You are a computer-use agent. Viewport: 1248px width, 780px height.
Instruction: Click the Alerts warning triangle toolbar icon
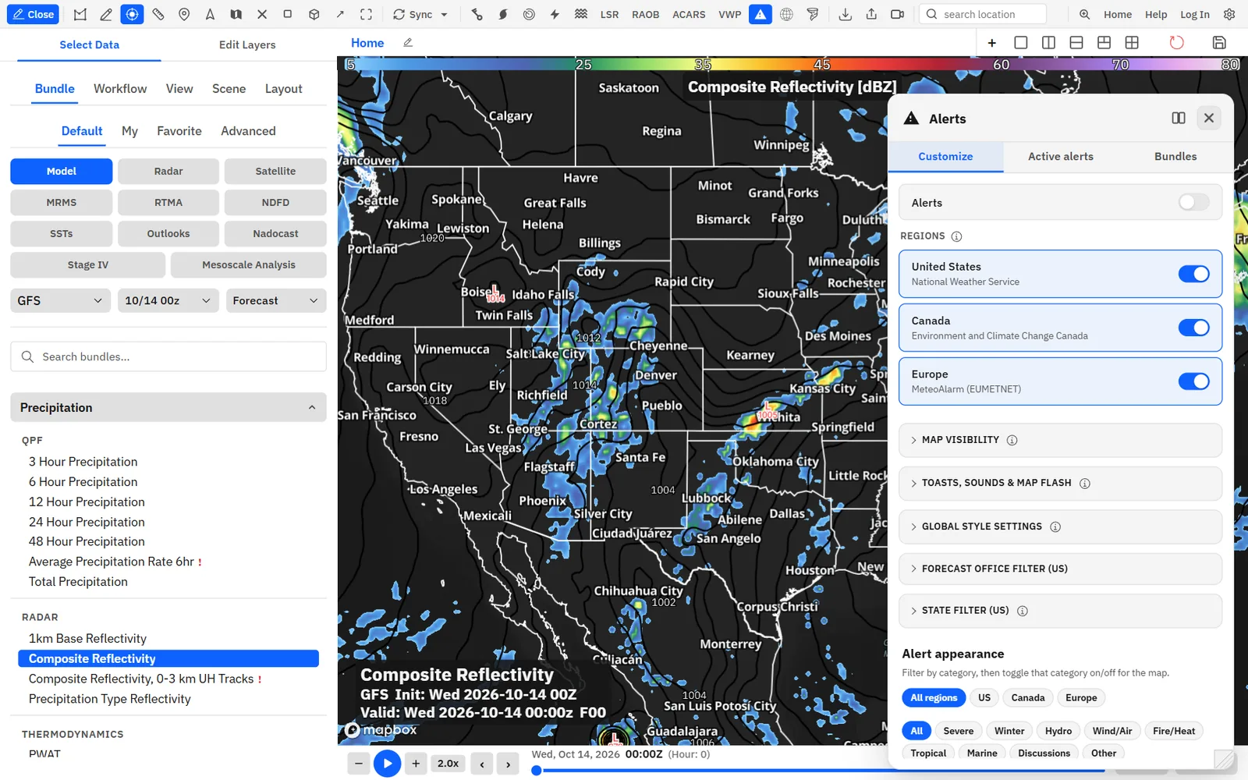point(760,14)
